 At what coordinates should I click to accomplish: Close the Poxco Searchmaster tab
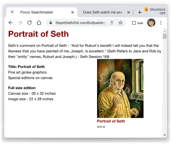pyautogui.click(x=73, y=12)
